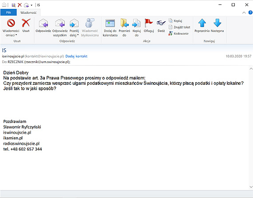Open Kodowanie encoding option
The height and width of the screenshot is (198, 253).
pyautogui.click(x=178, y=33)
